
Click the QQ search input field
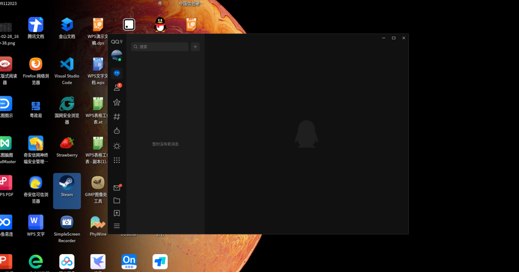tap(160, 47)
